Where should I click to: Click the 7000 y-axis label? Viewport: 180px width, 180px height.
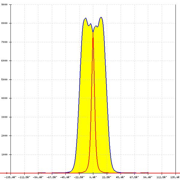[4, 42]
